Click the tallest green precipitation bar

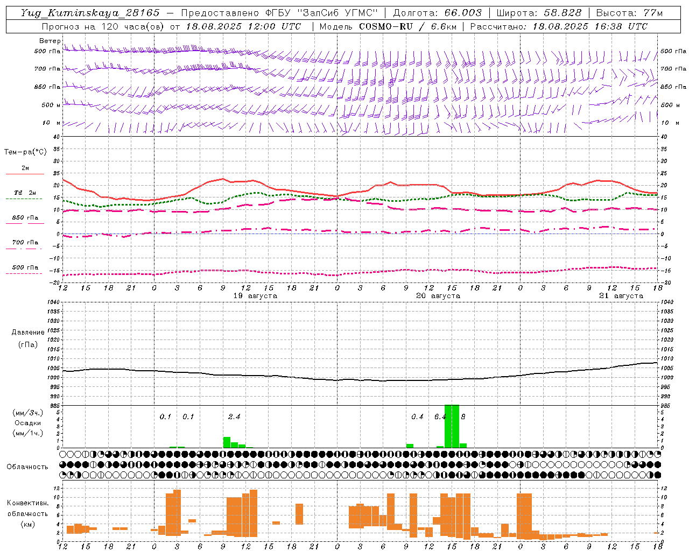[x=452, y=426]
